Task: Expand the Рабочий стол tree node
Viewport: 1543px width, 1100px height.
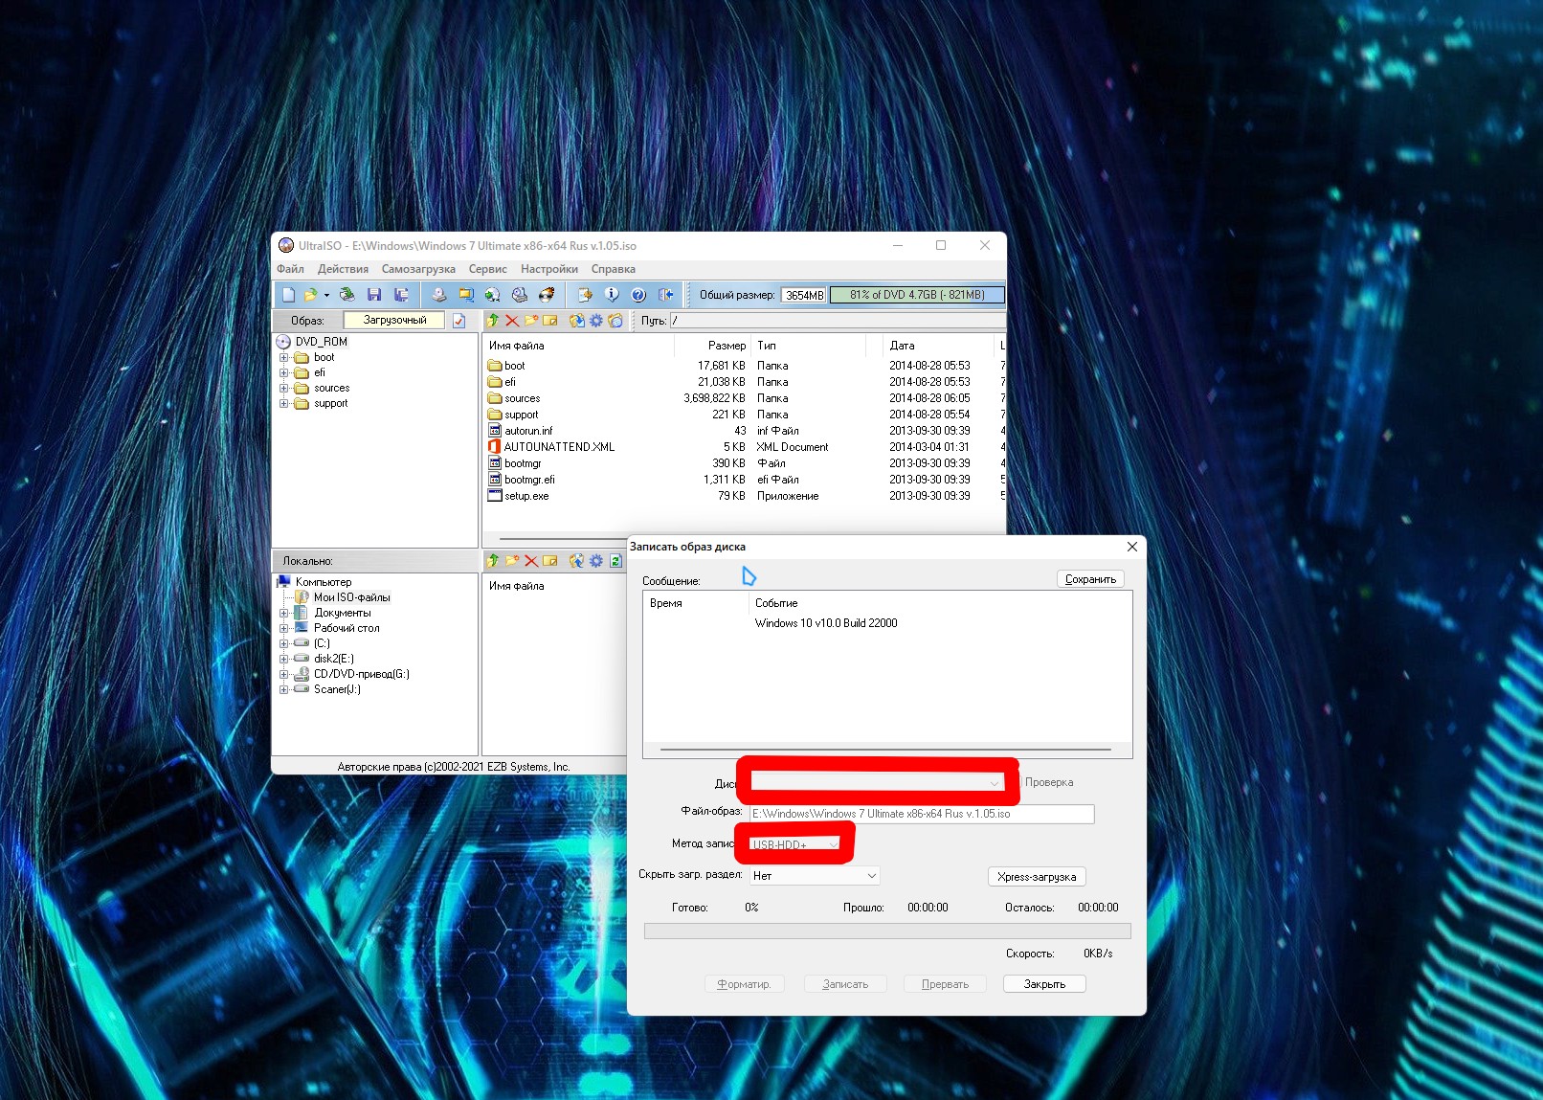Action: pos(283,628)
